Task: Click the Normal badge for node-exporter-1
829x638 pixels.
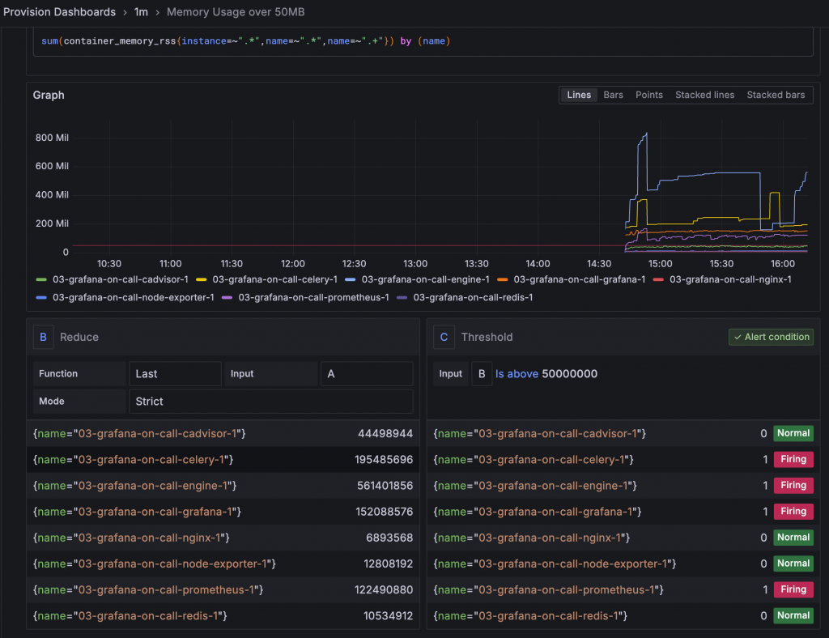Action: pyautogui.click(x=793, y=564)
